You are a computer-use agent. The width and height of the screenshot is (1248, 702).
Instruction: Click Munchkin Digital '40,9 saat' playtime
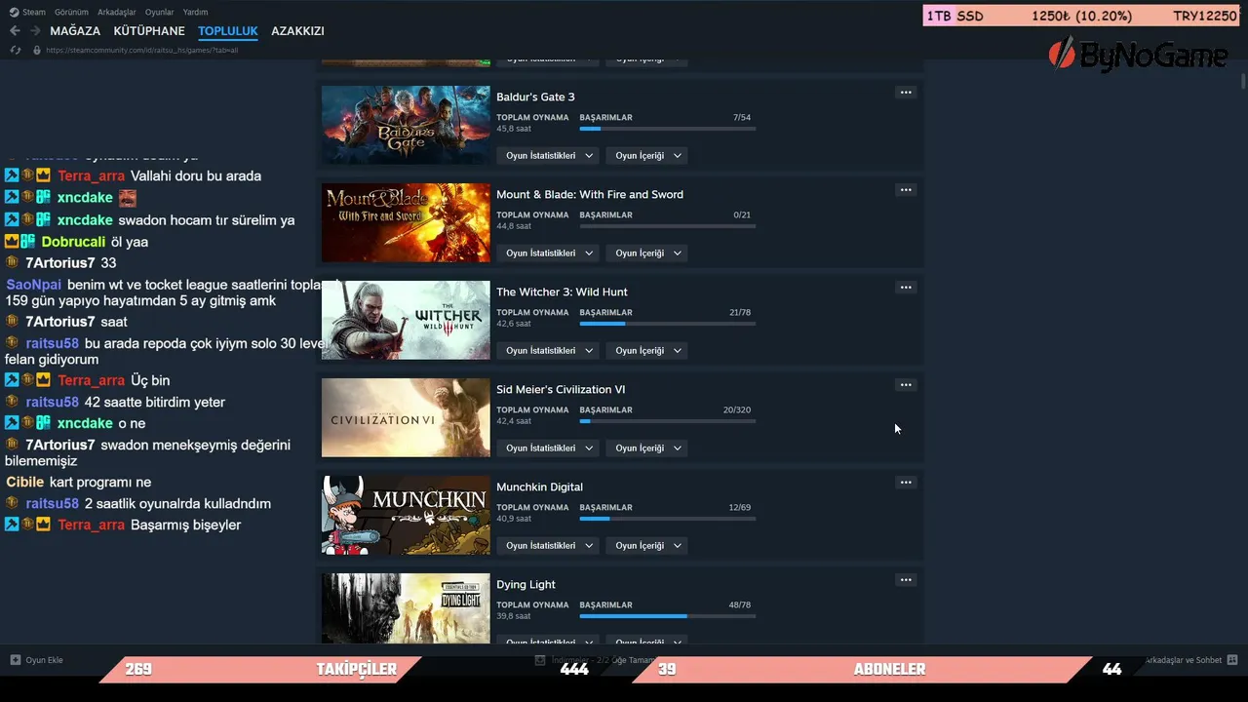click(x=514, y=519)
